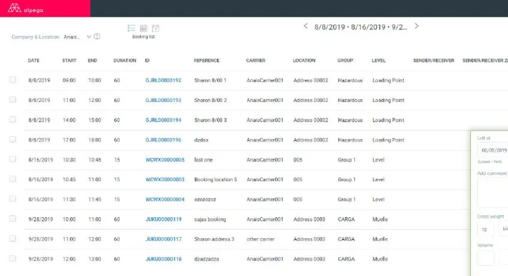The image size is (508, 276).
Task: Click reference 'Sharon 8/08 1'
Action: point(211,80)
